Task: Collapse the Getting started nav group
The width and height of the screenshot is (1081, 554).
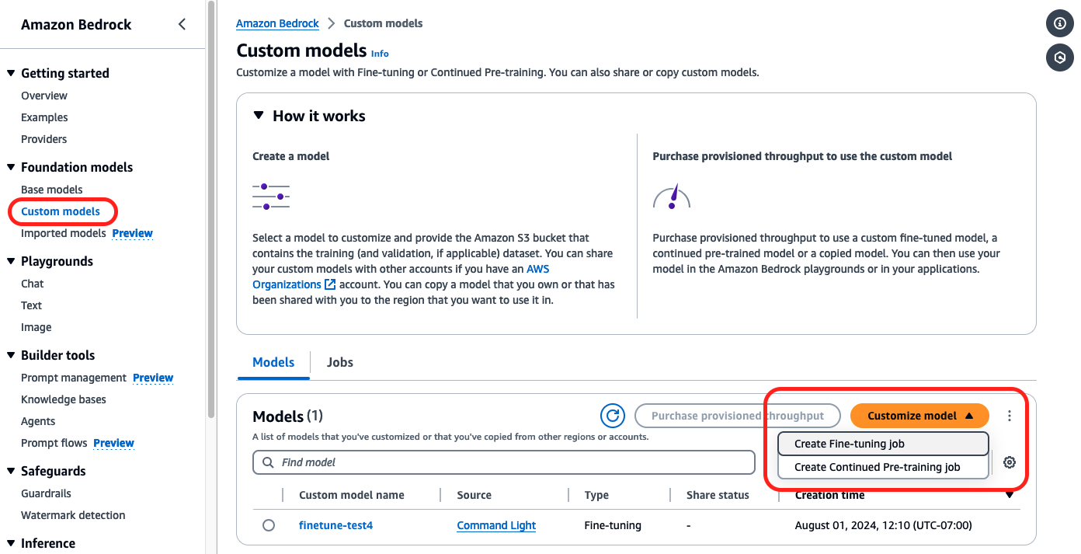Action: [11, 73]
